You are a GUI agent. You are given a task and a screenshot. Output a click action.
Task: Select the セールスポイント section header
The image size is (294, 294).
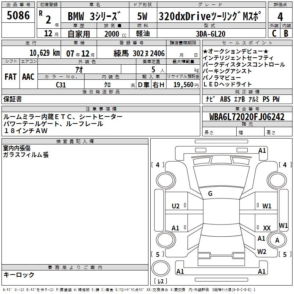[x=247, y=43]
